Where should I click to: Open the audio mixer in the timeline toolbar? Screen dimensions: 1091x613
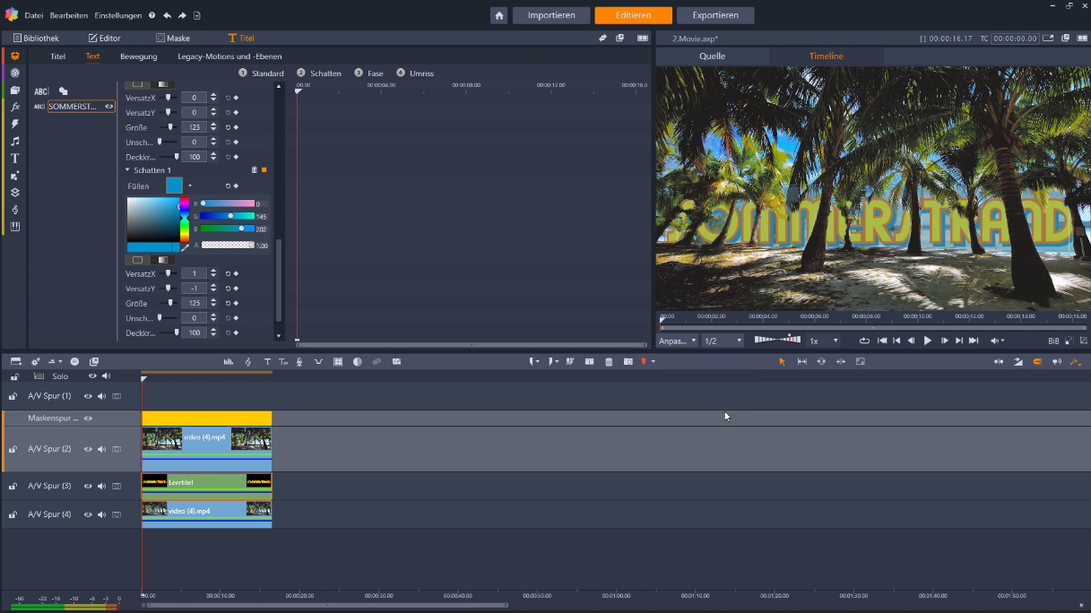pos(229,361)
